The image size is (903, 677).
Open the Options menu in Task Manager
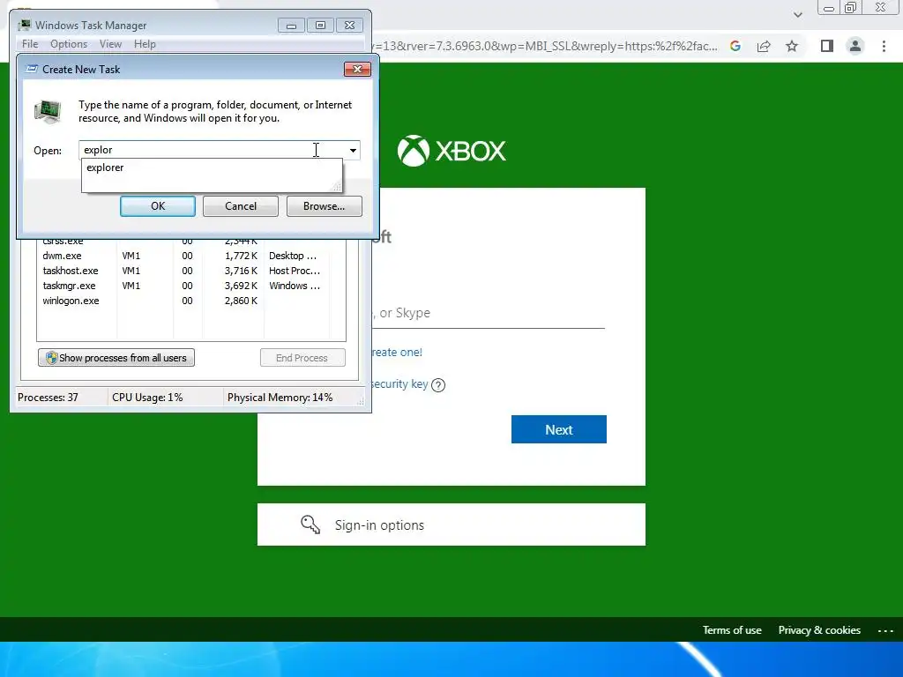point(69,44)
